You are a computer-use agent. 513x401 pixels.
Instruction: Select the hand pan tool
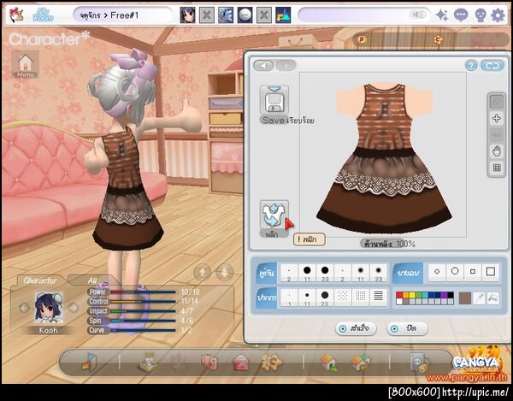coord(497,151)
